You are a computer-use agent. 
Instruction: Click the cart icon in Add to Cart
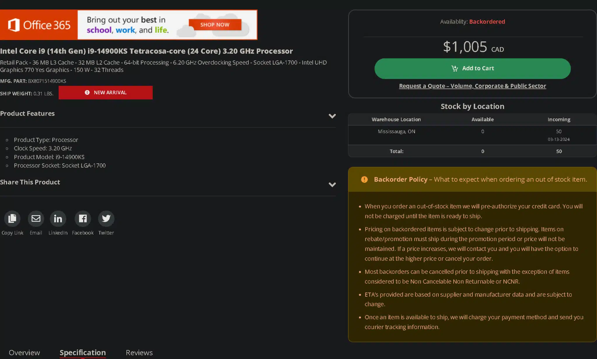[x=454, y=68]
